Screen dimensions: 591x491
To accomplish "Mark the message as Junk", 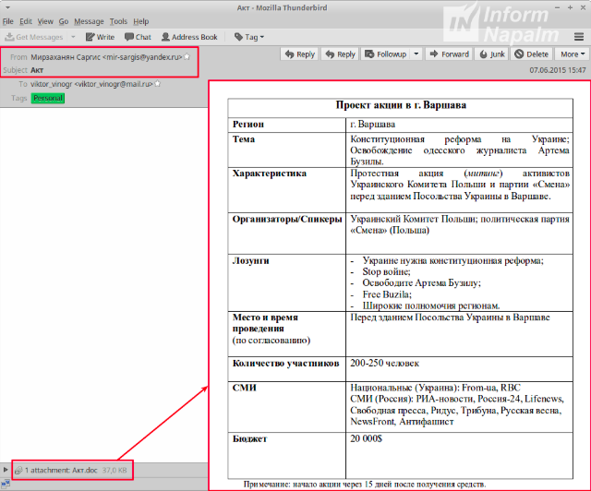I will tap(492, 54).
